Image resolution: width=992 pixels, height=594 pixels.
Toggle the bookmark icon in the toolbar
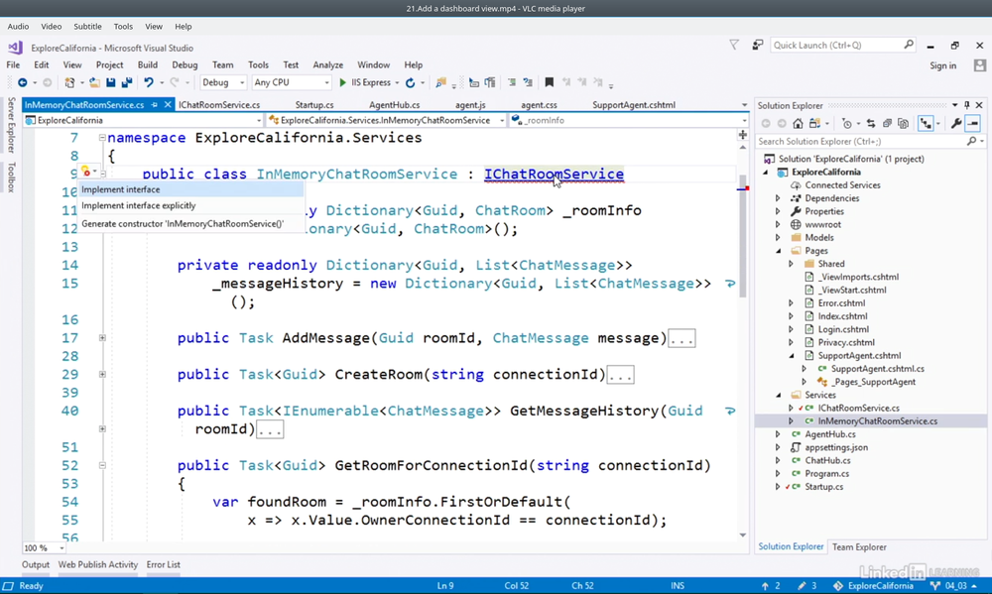550,82
